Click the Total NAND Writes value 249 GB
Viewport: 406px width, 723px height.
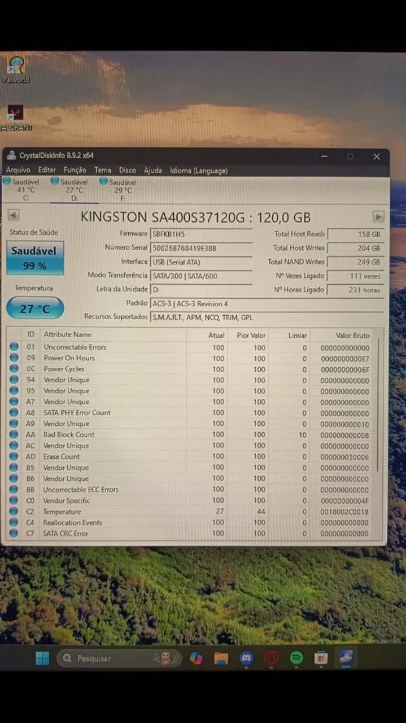[x=356, y=262]
